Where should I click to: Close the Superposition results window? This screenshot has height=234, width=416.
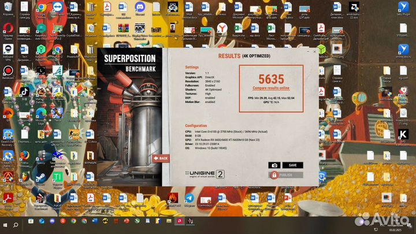click(x=315, y=52)
